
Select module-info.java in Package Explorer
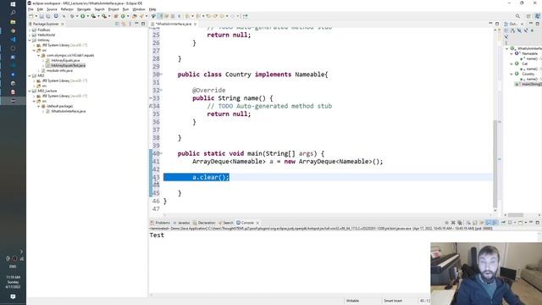coord(59,70)
